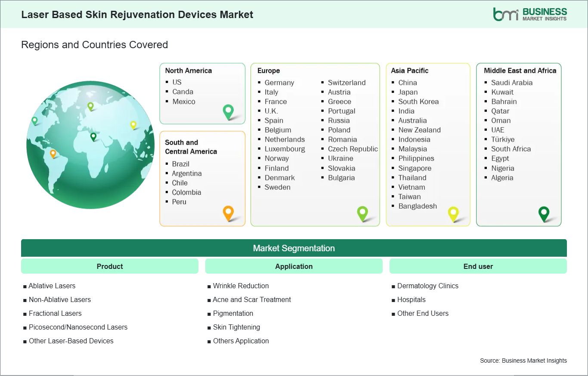The image size is (588, 376).
Task: Click 'Bulgaria' in Europe list
Action: [x=341, y=178]
